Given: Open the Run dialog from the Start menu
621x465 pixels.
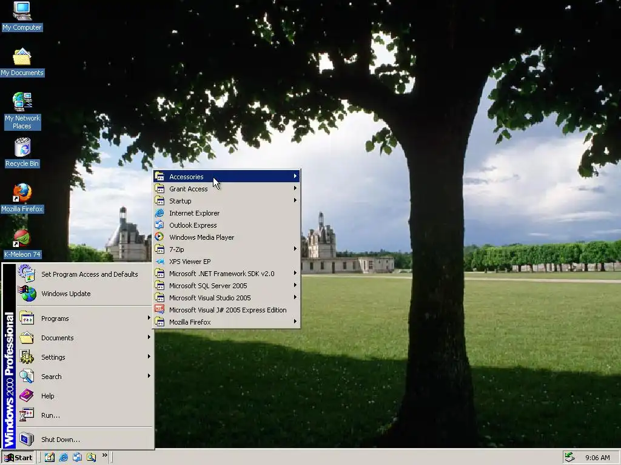Looking at the screenshot, I should (84, 415).
